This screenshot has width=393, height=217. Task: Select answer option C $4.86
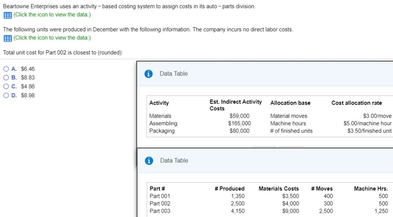click(x=6, y=86)
